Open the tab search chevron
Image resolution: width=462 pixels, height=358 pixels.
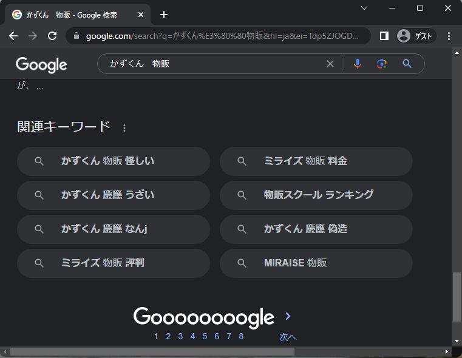(364, 8)
